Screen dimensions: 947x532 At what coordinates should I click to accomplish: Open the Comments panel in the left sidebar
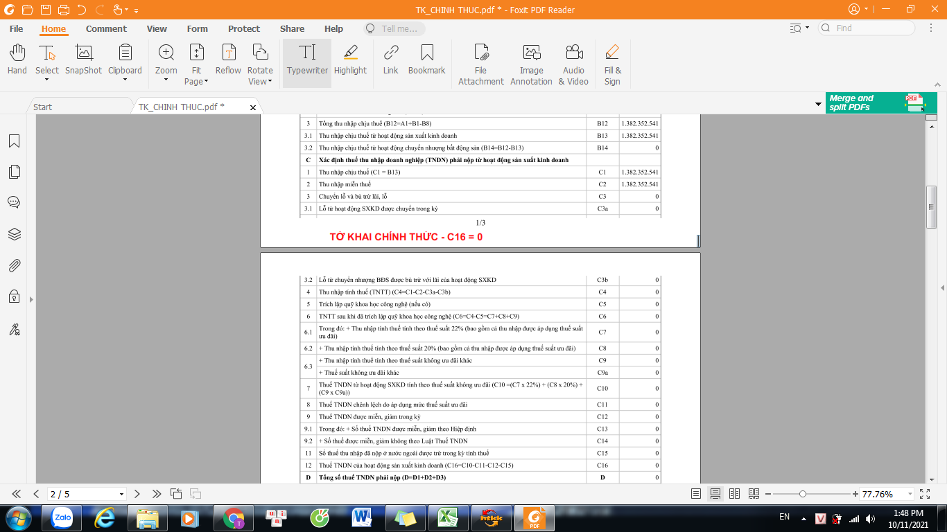pos(14,202)
